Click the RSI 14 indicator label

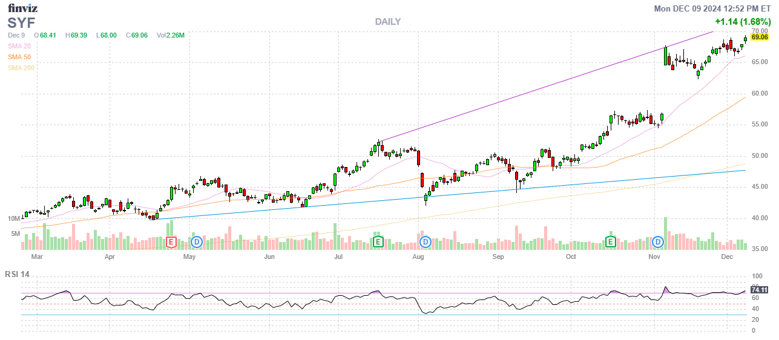click(17, 274)
